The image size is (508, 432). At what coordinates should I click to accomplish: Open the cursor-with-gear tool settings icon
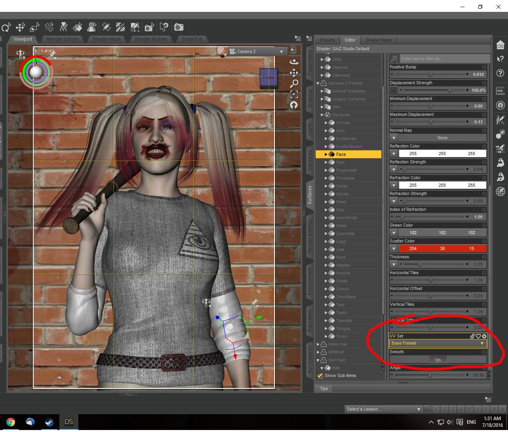pos(164,27)
